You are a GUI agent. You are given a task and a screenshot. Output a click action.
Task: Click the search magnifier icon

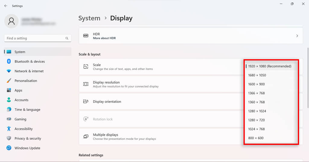coord(67,38)
